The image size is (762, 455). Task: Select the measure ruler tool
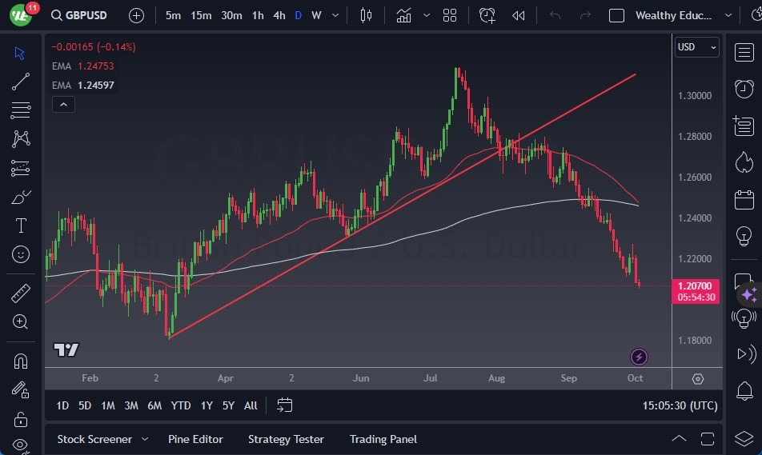[x=21, y=293]
